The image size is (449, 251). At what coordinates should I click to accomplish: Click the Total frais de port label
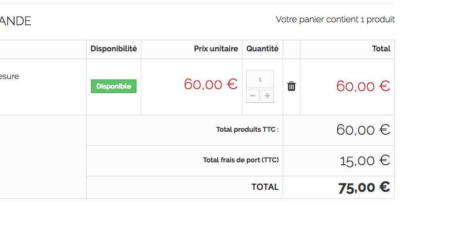241,160
